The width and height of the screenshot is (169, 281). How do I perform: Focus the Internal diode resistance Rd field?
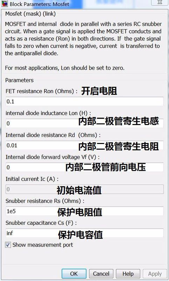pyautogui.click(x=85, y=145)
